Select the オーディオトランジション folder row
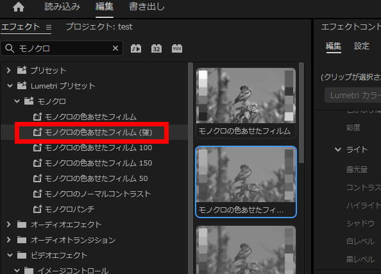The image size is (381, 274). click(x=94, y=240)
